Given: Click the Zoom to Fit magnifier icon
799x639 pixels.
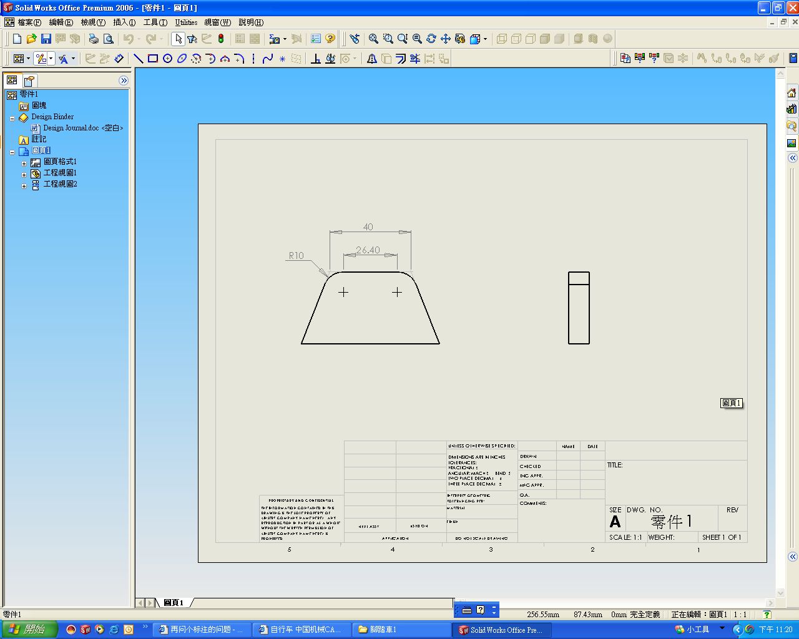Looking at the screenshot, I should click(373, 39).
